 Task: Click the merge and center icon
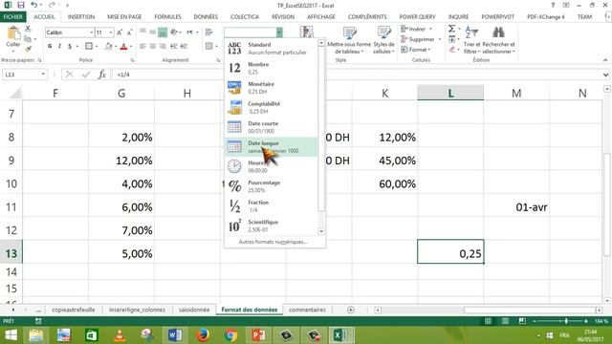tap(209, 46)
